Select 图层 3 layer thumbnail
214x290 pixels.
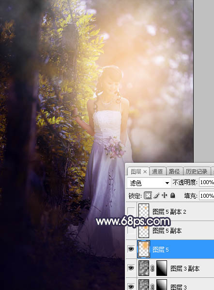pyautogui.click(x=144, y=285)
